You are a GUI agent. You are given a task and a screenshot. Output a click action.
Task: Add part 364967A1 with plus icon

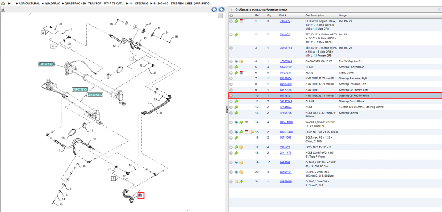pyautogui.click(x=231, y=48)
